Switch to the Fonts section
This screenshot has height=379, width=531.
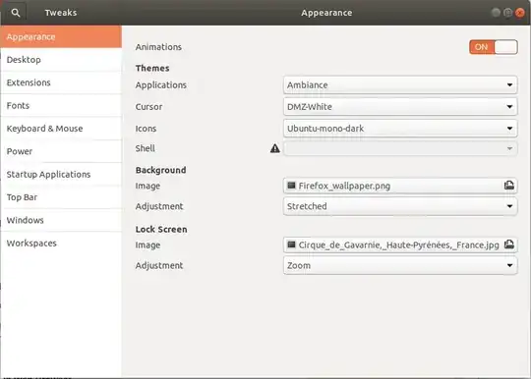pyautogui.click(x=61, y=105)
